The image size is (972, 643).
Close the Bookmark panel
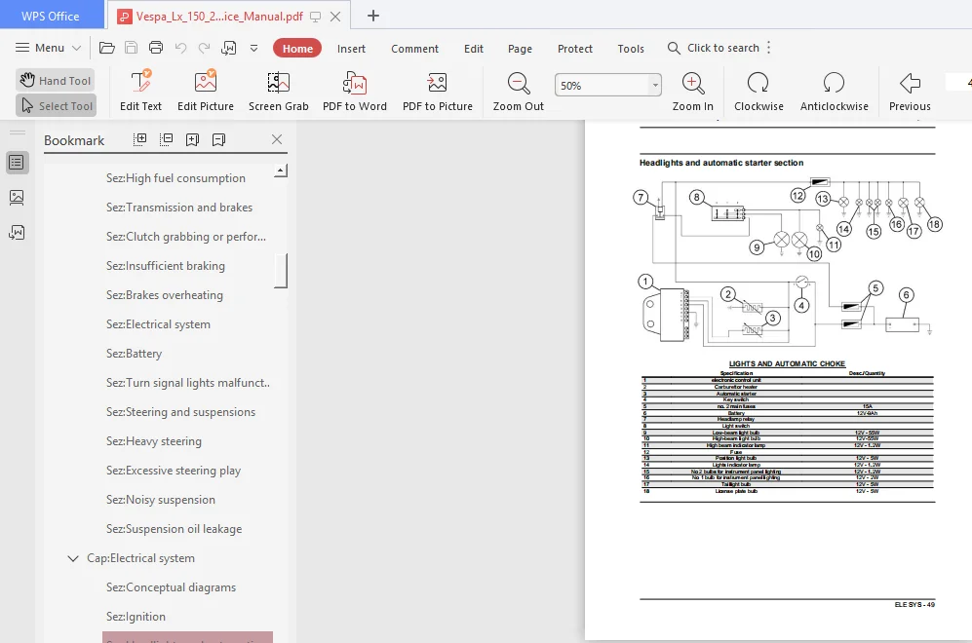[x=277, y=139]
